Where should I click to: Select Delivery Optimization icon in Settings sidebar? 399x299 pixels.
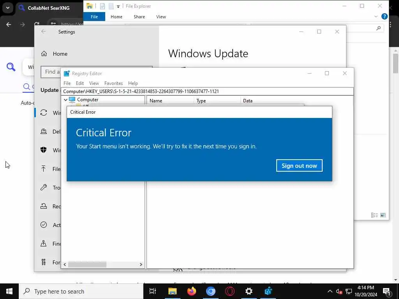pyautogui.click(x=44, y=131)
